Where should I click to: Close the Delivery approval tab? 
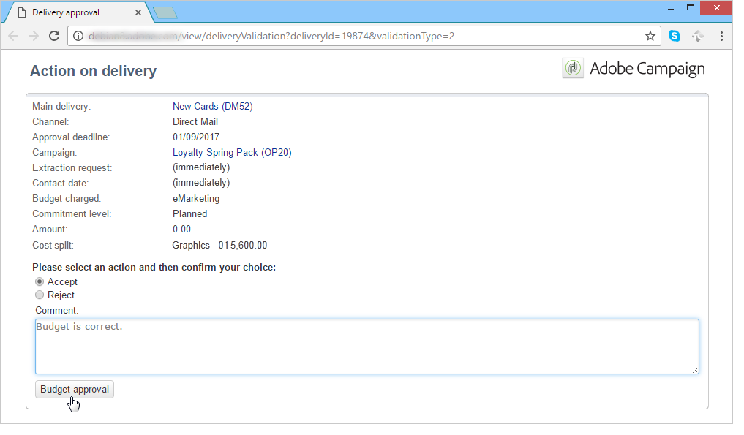138,12
